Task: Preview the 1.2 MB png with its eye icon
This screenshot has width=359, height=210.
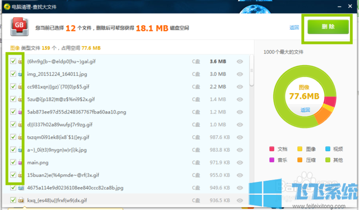Action: [x=240, y=112]
